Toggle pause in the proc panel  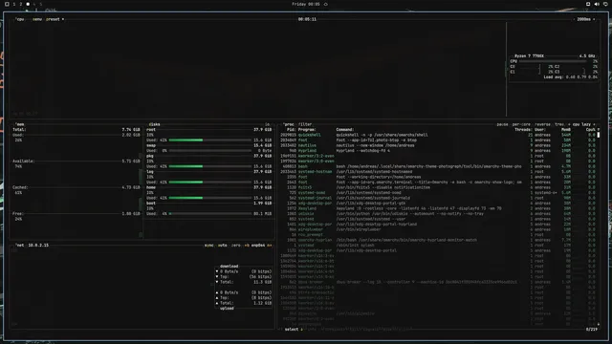point(502,124)
